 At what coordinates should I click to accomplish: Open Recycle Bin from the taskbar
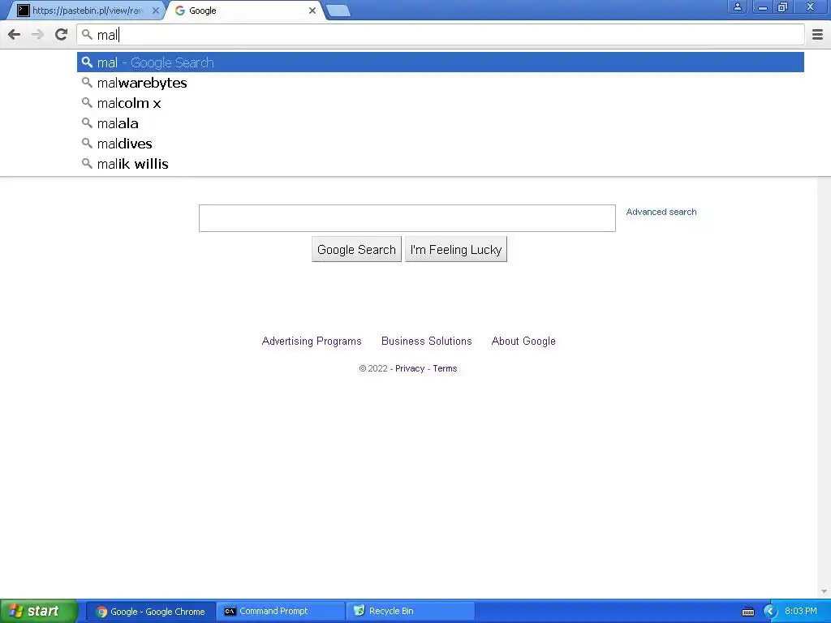point(410,612)
